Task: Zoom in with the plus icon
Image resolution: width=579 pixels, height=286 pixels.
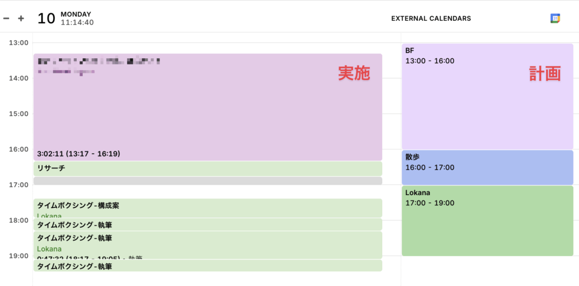Action: tap(21, 18)
